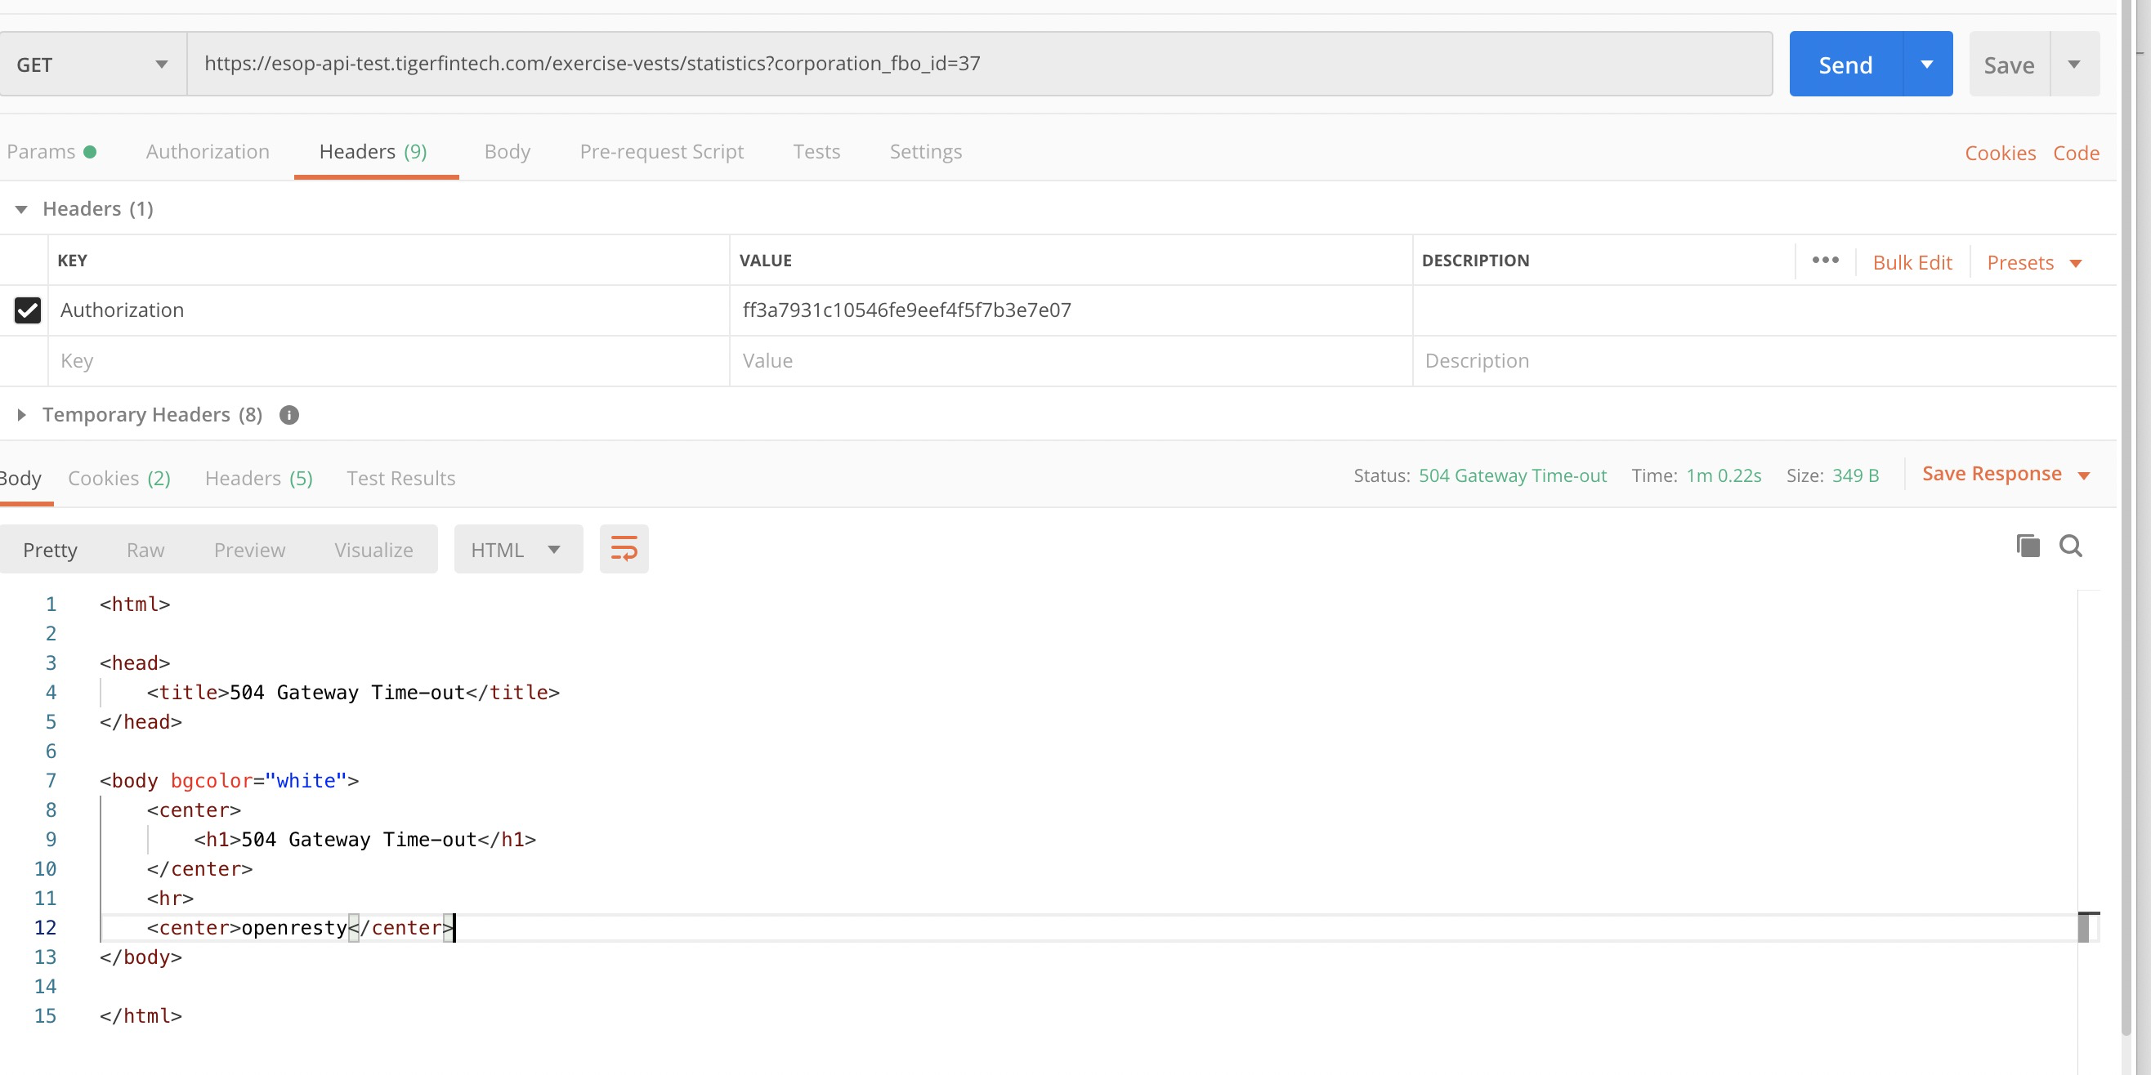Collapse the Headers (1) section

pos(22,209)
